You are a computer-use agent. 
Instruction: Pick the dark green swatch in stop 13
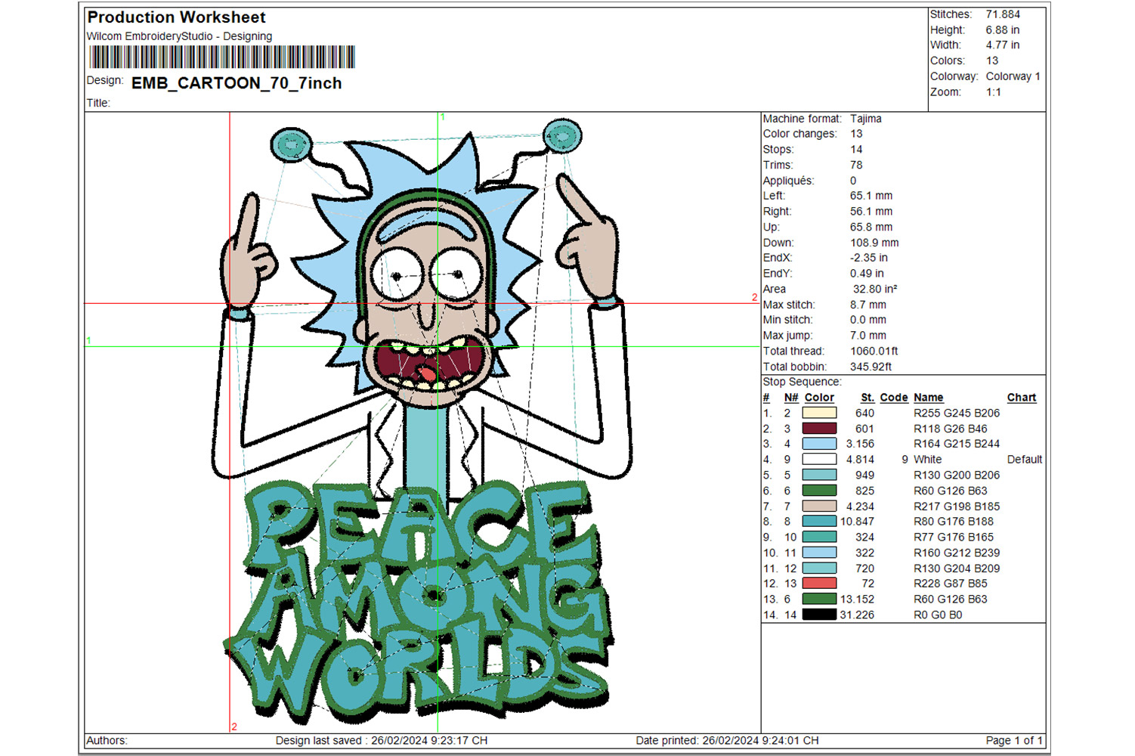point(819,599)
